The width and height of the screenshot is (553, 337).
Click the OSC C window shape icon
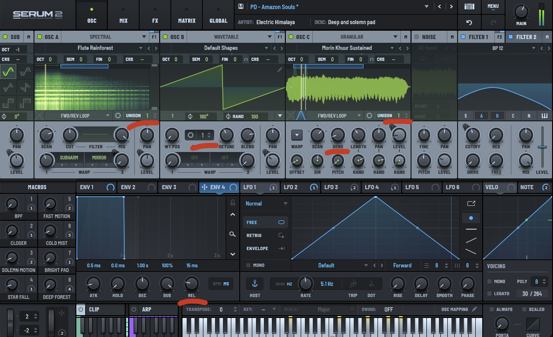(x=301, y=115)
